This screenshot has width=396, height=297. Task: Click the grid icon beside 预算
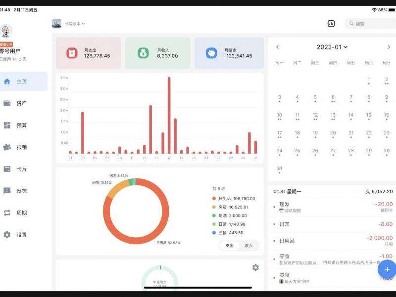[7, 126]
